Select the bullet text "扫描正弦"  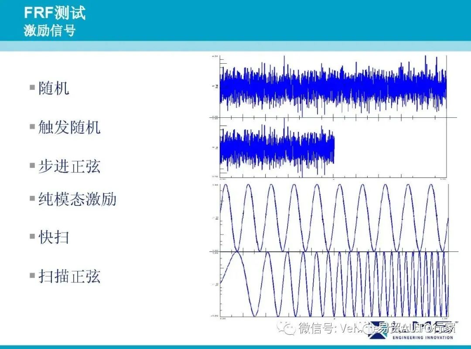pyautogui.click(x=69, y=276)
